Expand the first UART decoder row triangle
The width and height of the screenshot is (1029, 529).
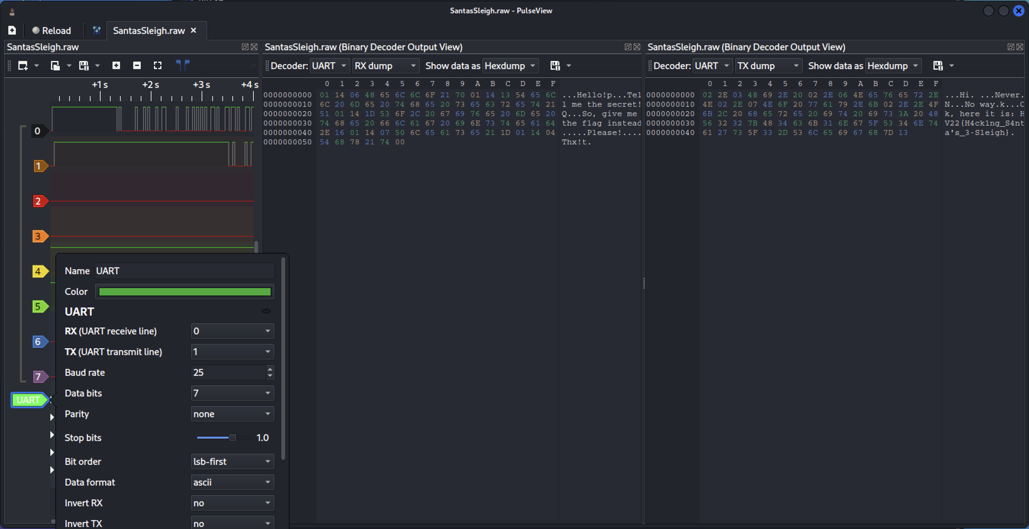click(52, 417)
